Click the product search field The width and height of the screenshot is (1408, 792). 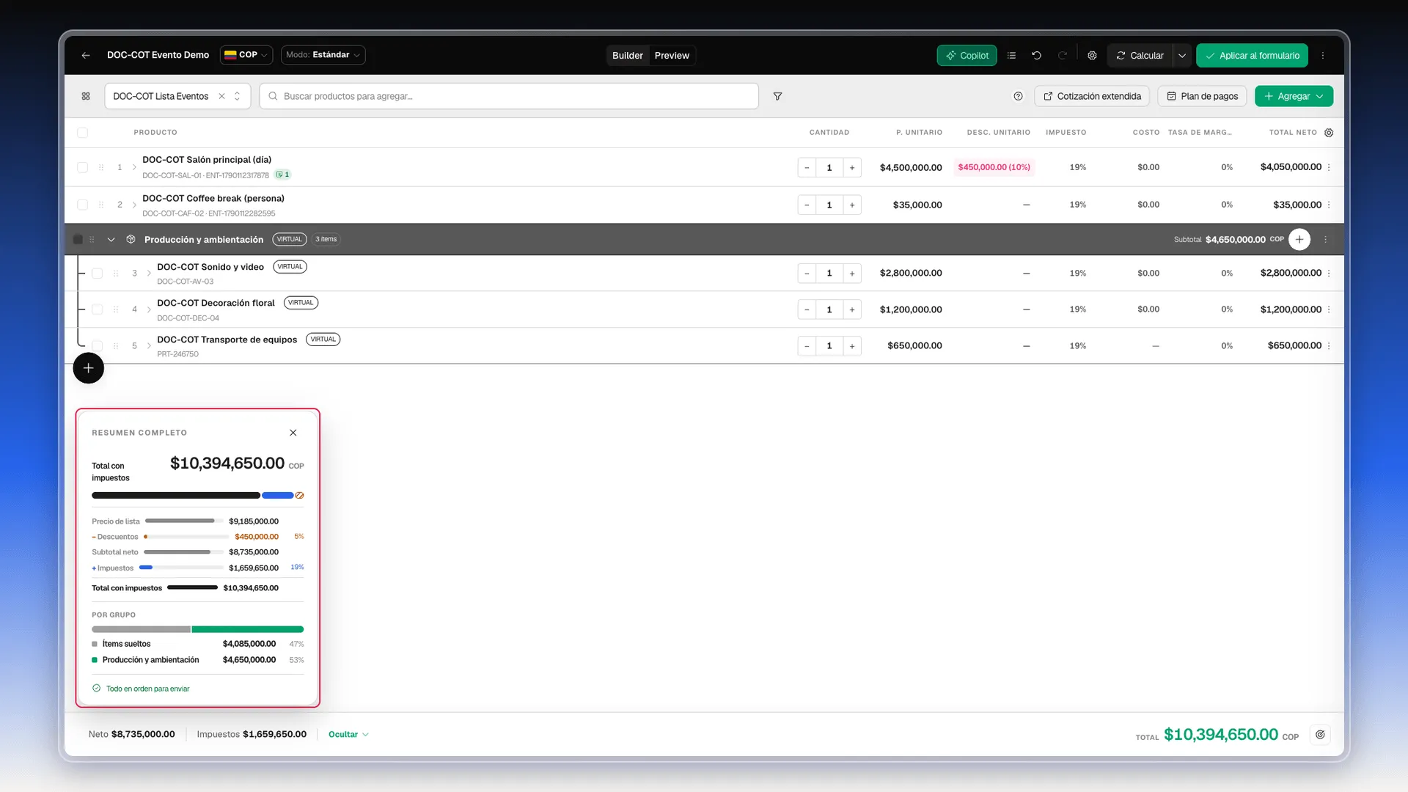[509, 96]
